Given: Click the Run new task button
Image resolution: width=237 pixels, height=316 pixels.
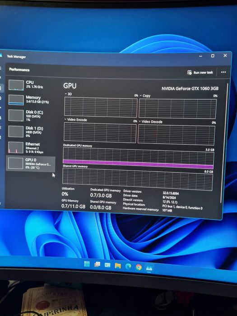Looking at the screenshot, I should [200, 72].
